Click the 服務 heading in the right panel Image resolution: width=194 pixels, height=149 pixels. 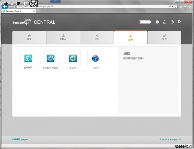pos(127,53)
